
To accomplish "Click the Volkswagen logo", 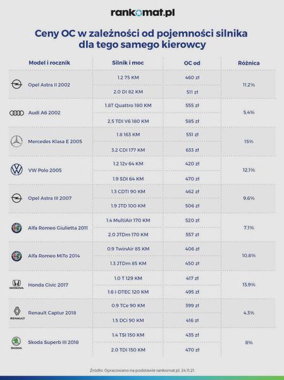I will coord(16,170).
